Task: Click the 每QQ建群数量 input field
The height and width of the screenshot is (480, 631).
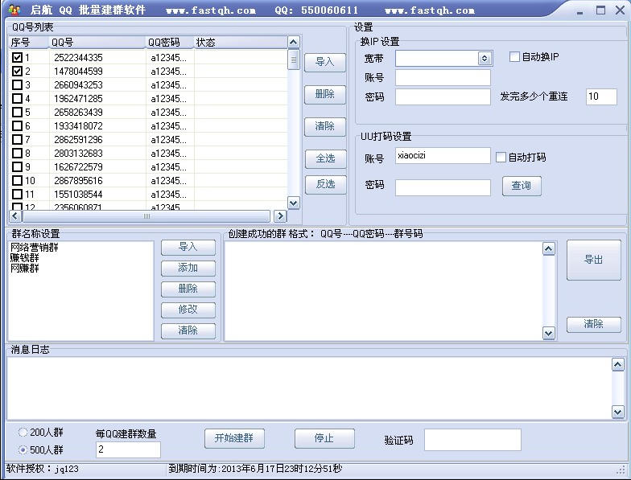Action: tap(128, 449)
